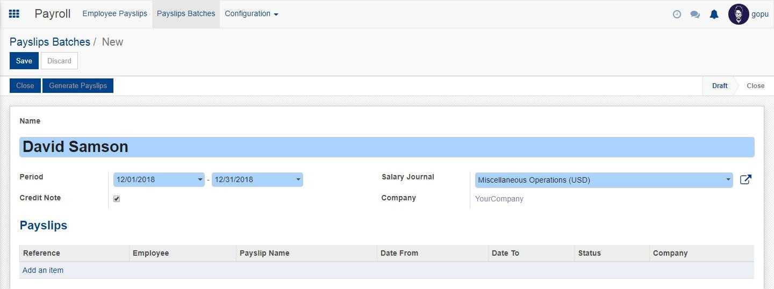Click the Save button
Image resolution: width=774 pixels, height=289 pixels.
[x=24, y=61]
